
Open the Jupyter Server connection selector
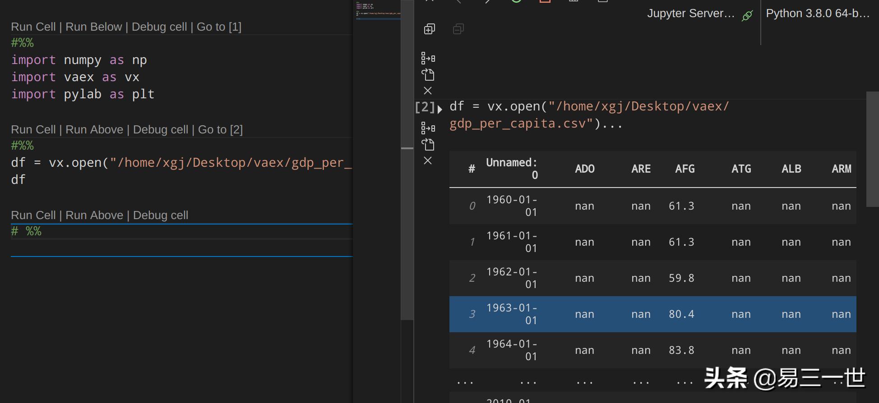click(691, 14)
